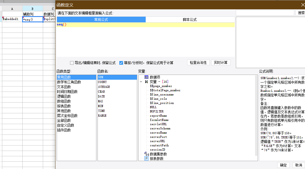The image size is (305, 169).
Task: Select 自定义函数 function type
Action: 77,125
